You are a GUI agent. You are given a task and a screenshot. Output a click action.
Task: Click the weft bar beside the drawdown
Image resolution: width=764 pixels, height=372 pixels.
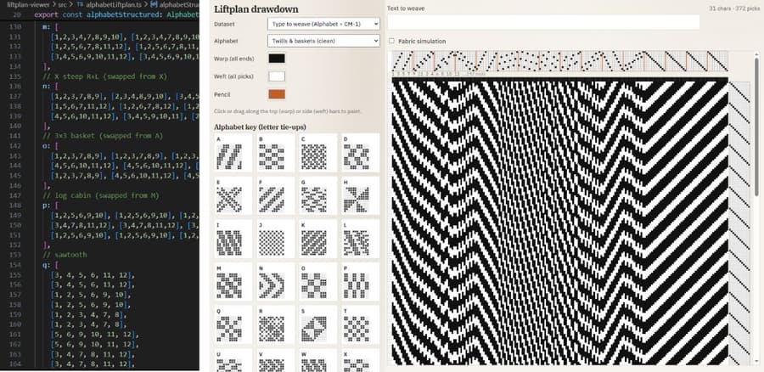pos(740,223)
